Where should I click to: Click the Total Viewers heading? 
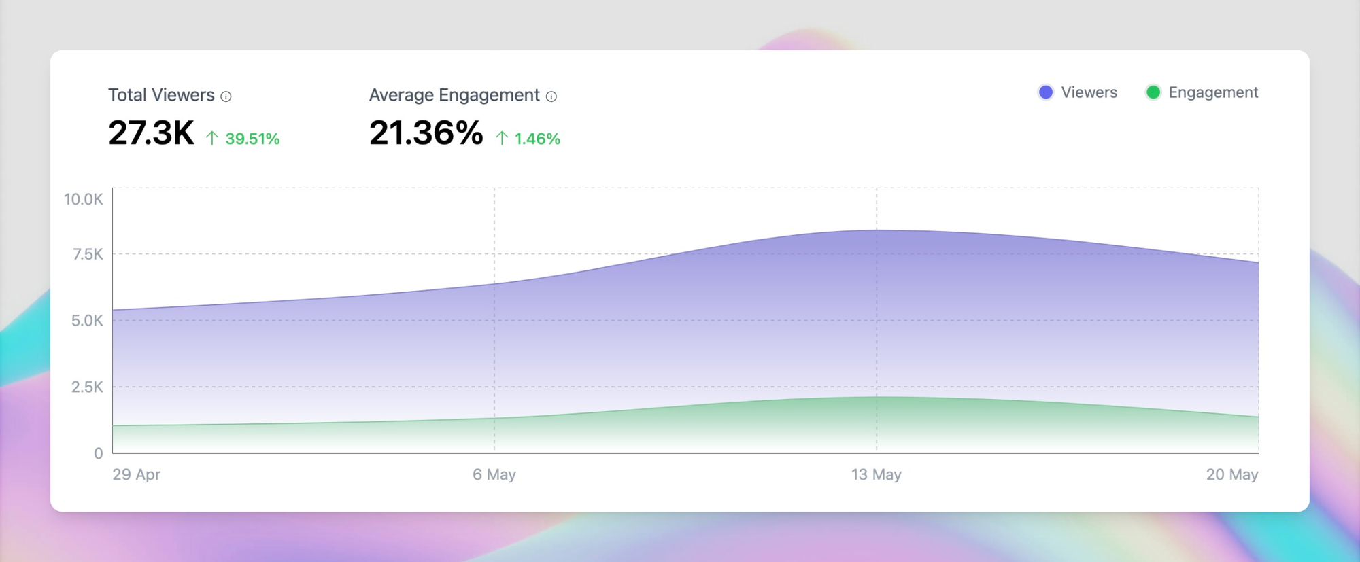(x=161, y=95)
